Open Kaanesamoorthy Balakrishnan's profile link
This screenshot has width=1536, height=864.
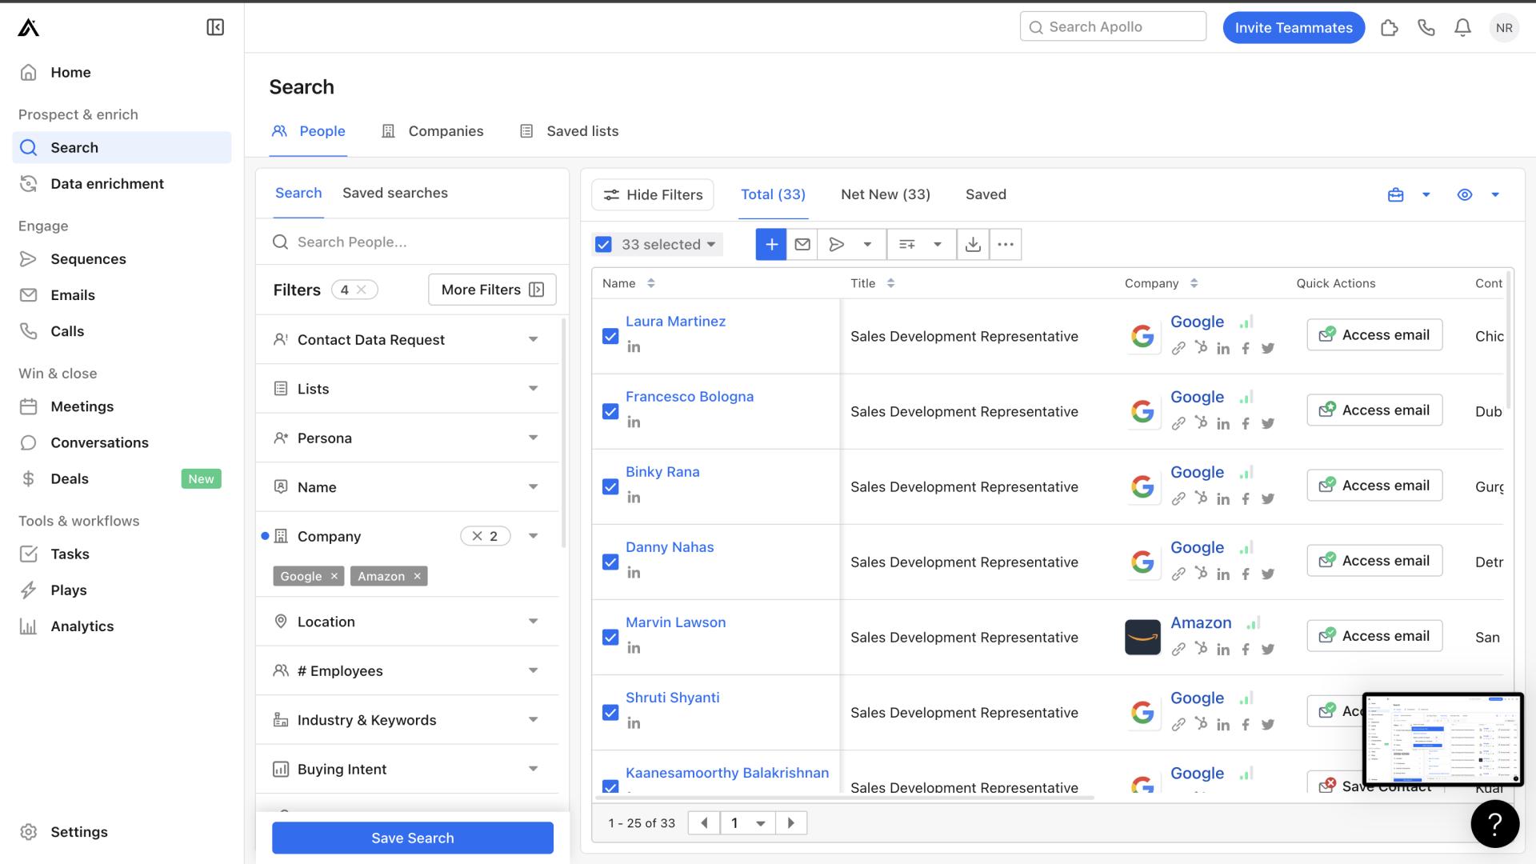(x=727, y=773)
